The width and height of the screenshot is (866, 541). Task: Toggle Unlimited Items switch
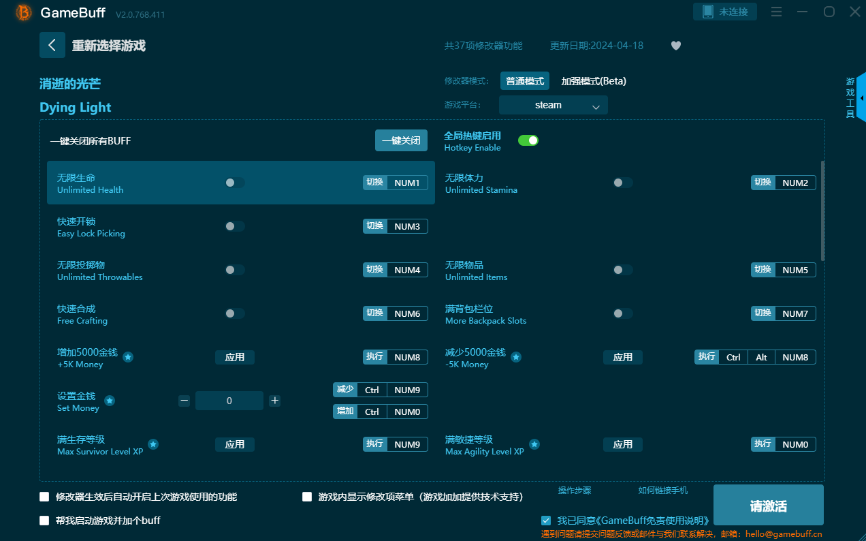pos(622,270)
